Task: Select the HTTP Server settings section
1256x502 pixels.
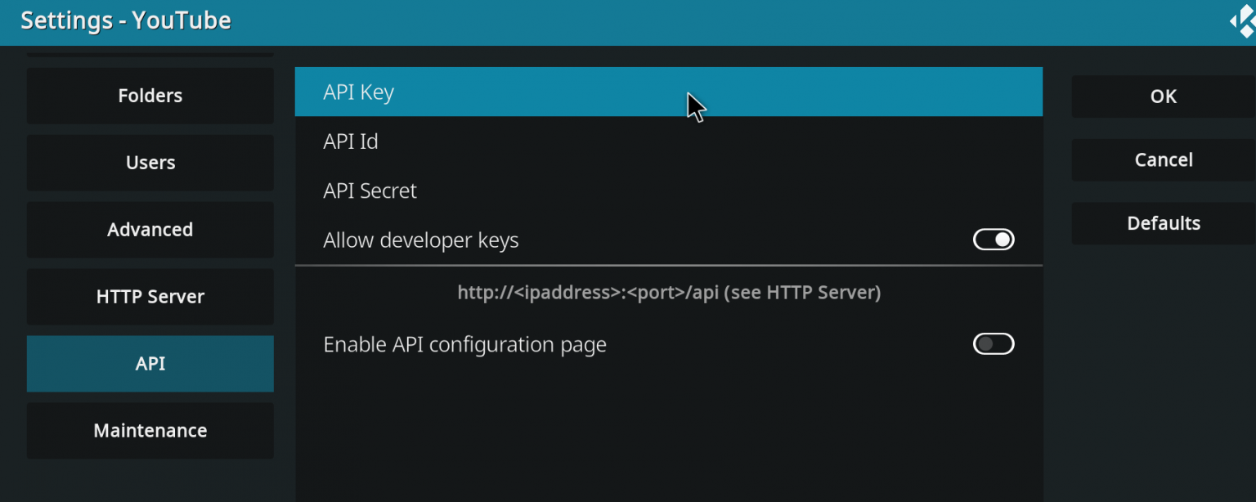Action: (150, 297)
